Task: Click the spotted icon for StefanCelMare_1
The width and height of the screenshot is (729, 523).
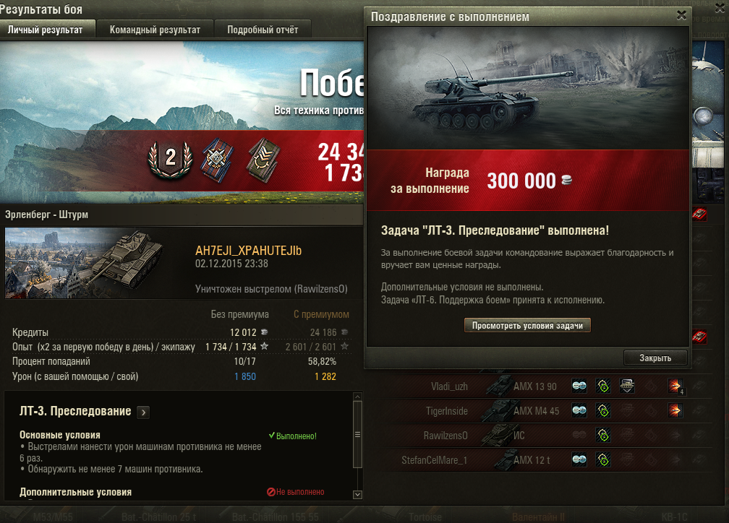Action: click(579, 460)
